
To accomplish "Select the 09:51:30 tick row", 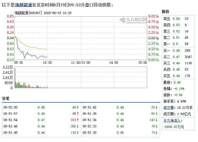I will coord(120,133).
